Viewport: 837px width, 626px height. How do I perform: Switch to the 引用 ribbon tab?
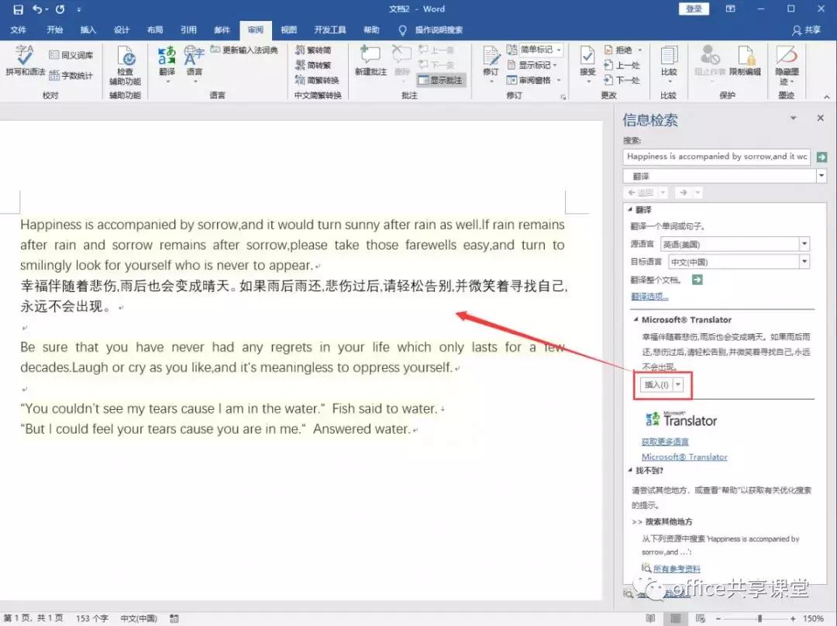[188, 29]
